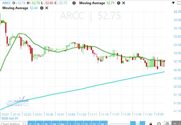This screenshot has width=181, height=125.
Task: Click the Chart Addon search field
Action: tap(10, 124)
